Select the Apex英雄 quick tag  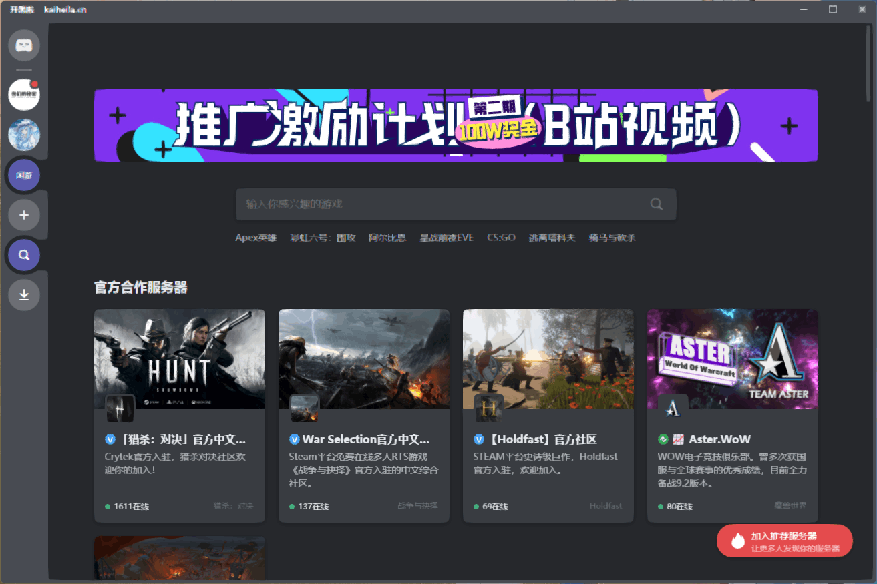[256, 238]
